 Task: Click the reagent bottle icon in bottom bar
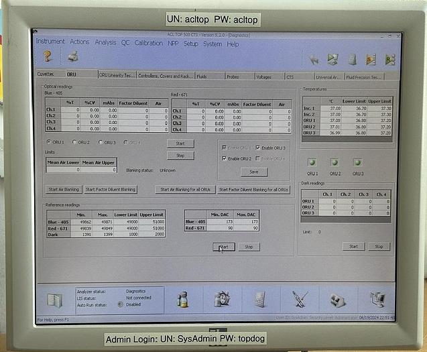pyautogui.click(x=183, y=300)
